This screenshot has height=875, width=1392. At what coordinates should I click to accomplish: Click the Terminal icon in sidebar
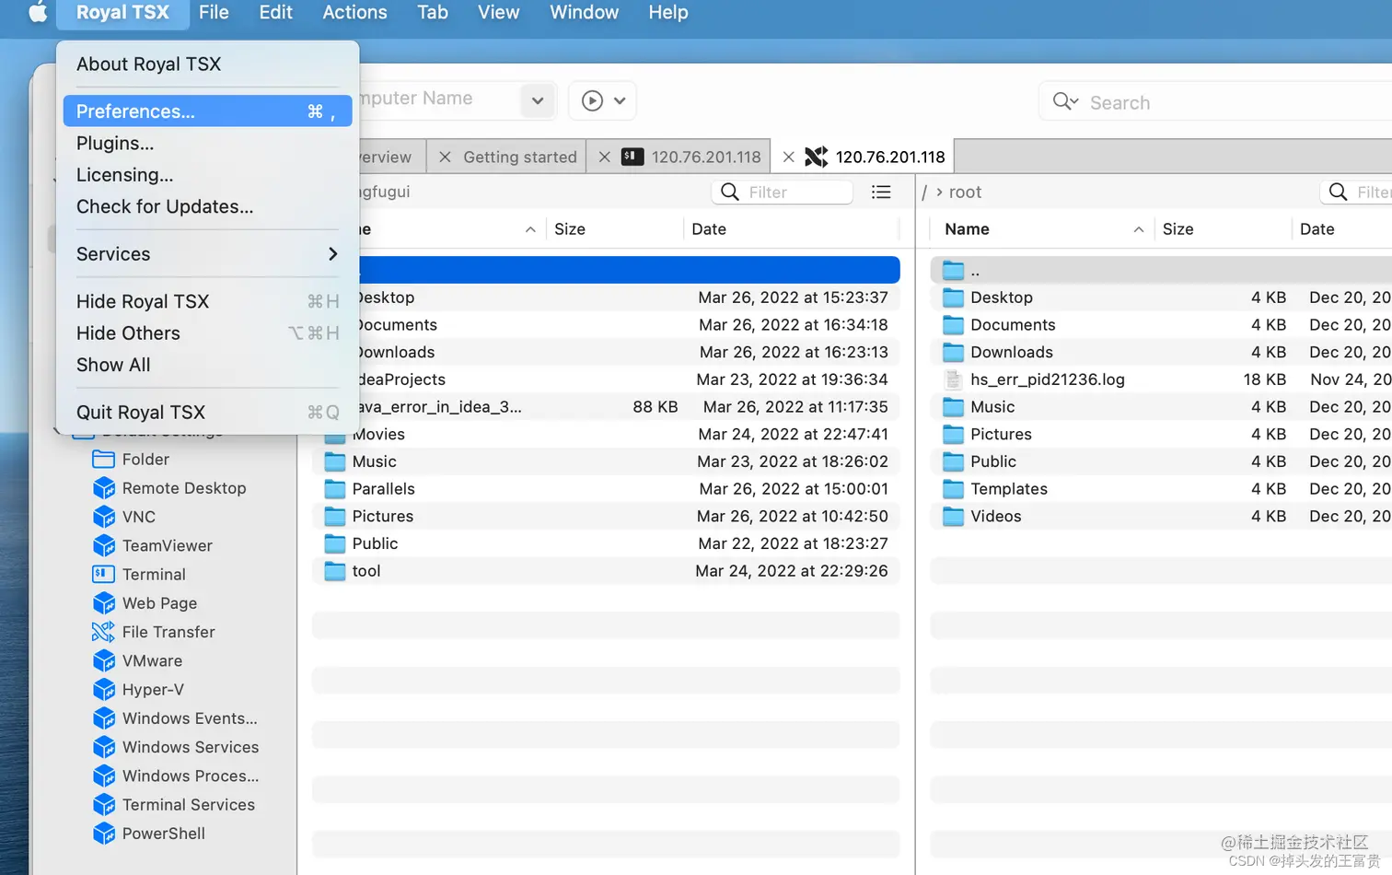pyautogui.click(x=104, y=574)
